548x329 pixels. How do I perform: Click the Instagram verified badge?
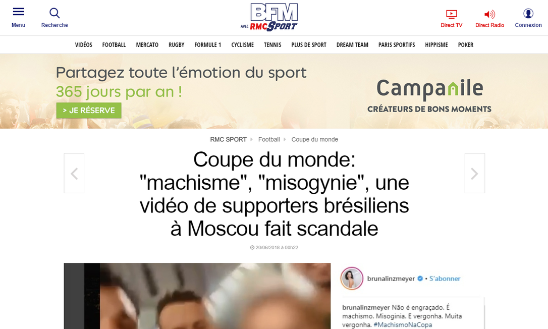click(x=420, y=279)
